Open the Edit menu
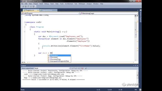 coord(26,4)
